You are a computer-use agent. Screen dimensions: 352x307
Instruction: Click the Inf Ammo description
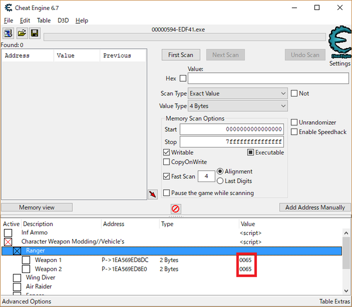tap(35, 233)
